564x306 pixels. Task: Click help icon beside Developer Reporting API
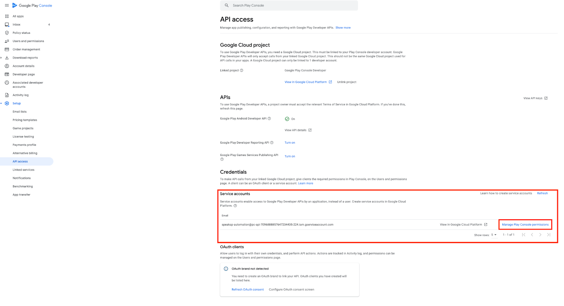(x=272, y=143)
